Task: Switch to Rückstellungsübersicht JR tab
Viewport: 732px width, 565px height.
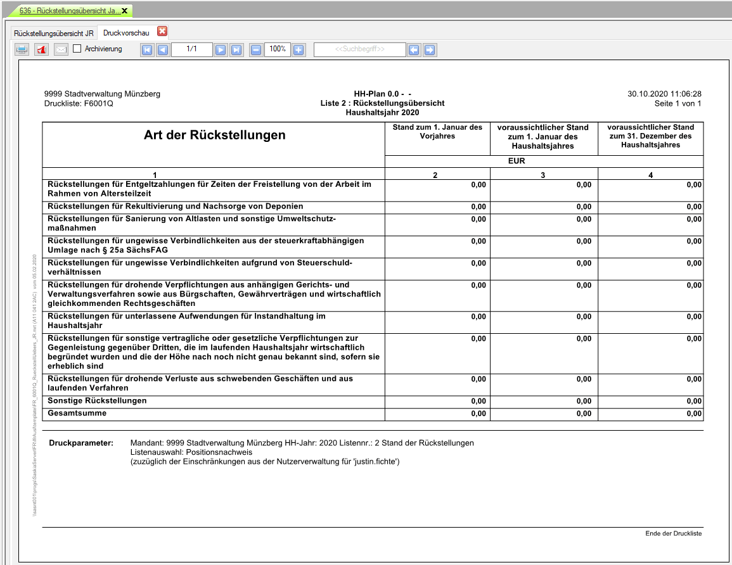Action: pos(54,32)
